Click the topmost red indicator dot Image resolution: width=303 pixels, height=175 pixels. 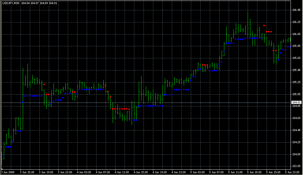(264, 26)
